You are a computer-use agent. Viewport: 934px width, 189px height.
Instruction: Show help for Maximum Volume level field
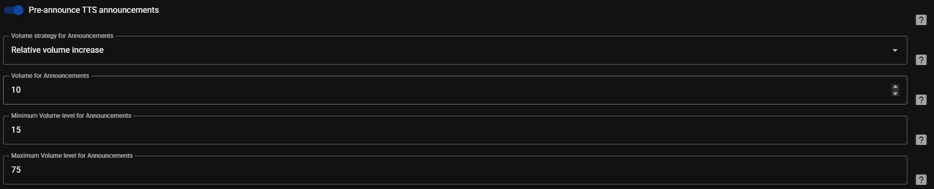pos(921,180)
